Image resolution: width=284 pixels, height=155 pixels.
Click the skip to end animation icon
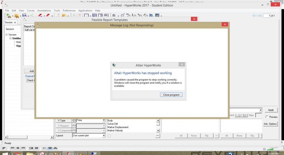[23, 148]
